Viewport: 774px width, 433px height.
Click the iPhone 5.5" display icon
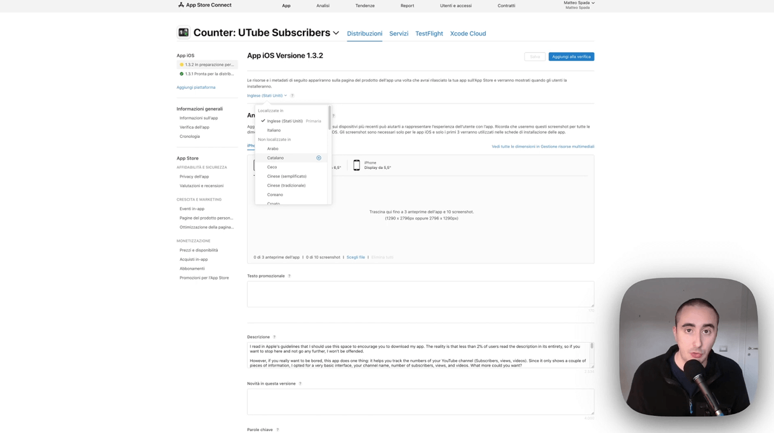[357, 165]
